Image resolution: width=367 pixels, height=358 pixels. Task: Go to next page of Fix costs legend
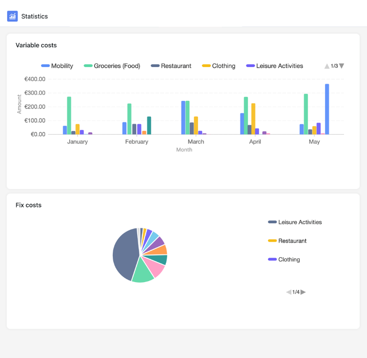click(x=303, y=292)
